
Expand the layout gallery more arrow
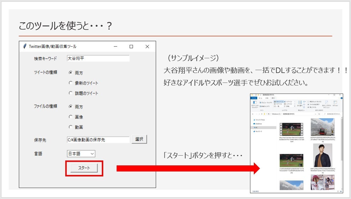(295, 106)
